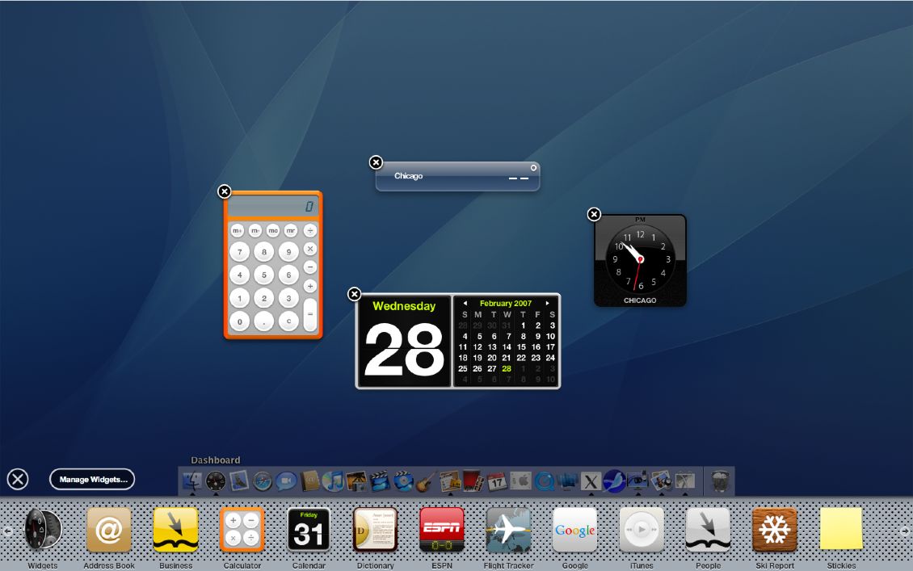Screen dimensions: 913x571
Task: Add the Google widget
Action: tap(574, 529)
